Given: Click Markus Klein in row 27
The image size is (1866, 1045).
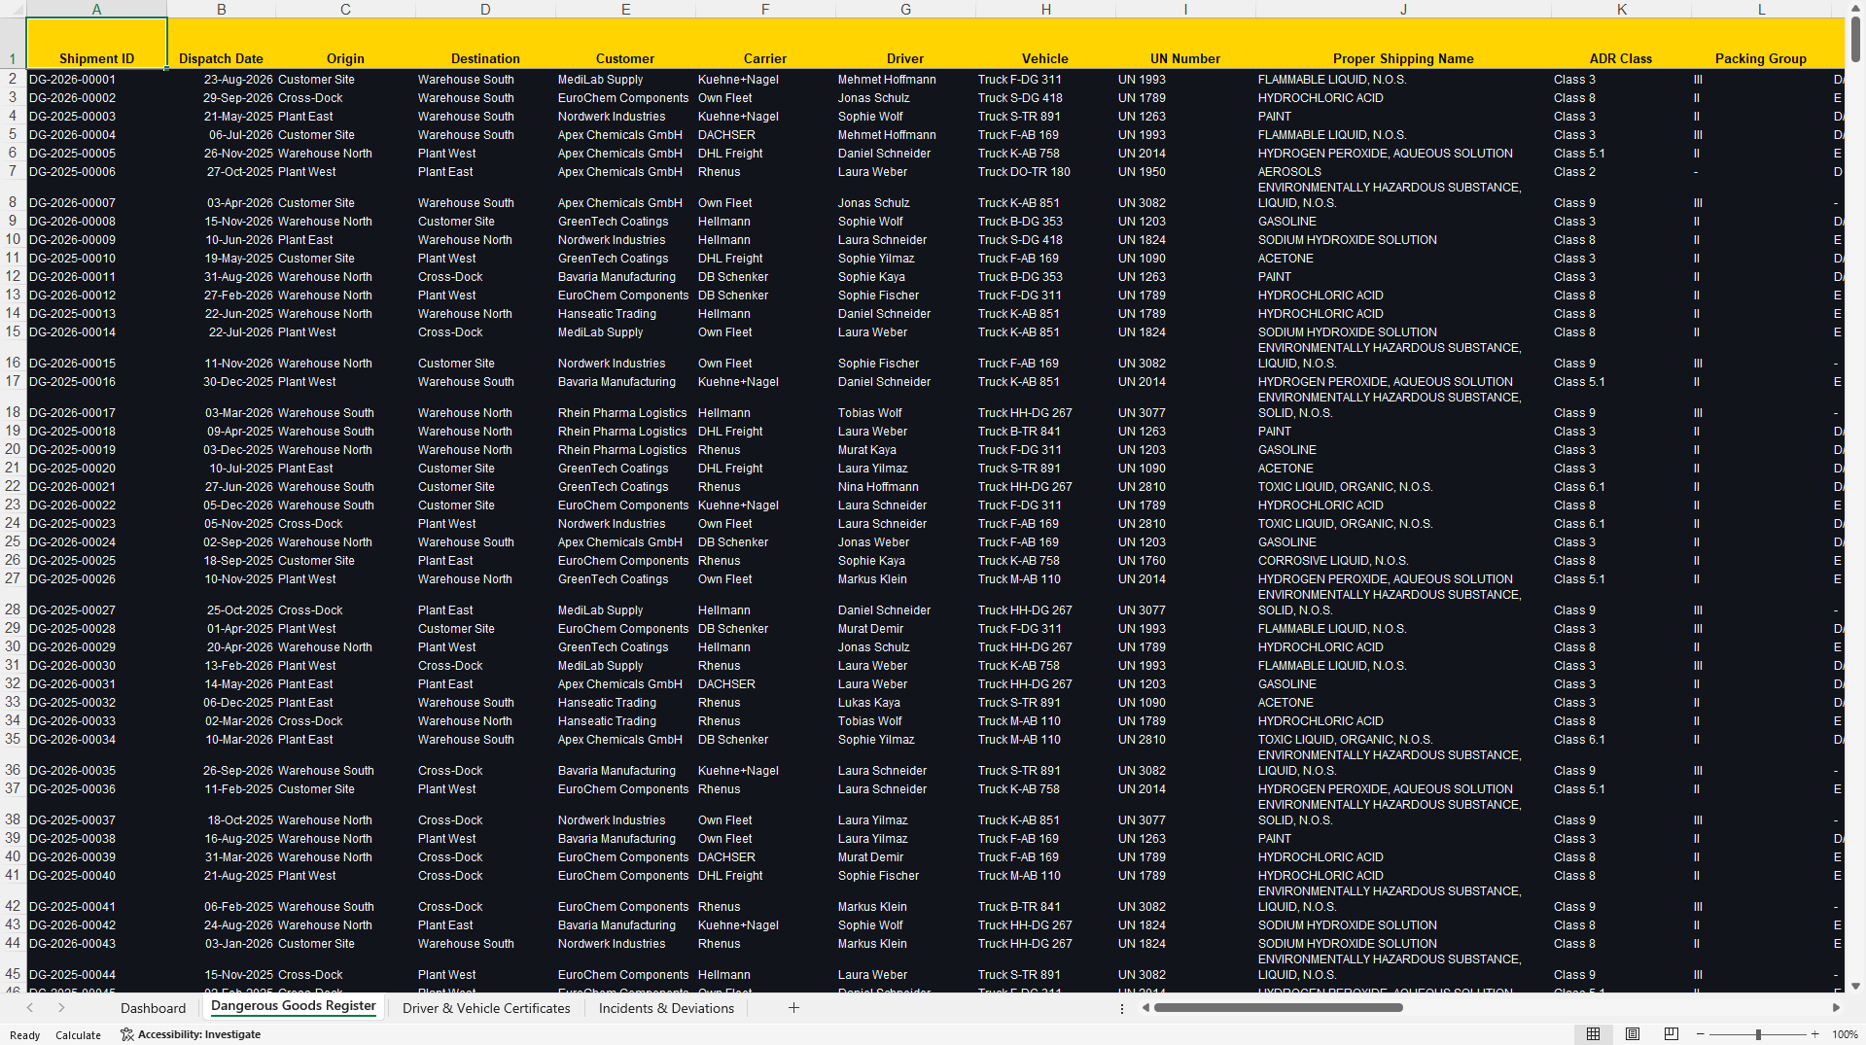Looking at the screenshot, I should point(905,578).
